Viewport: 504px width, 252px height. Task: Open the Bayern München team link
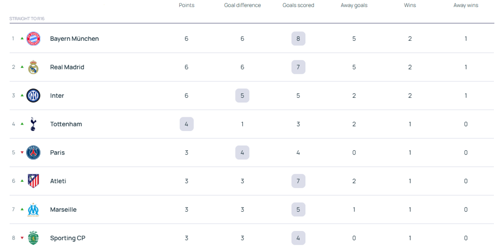coord(74,39)
